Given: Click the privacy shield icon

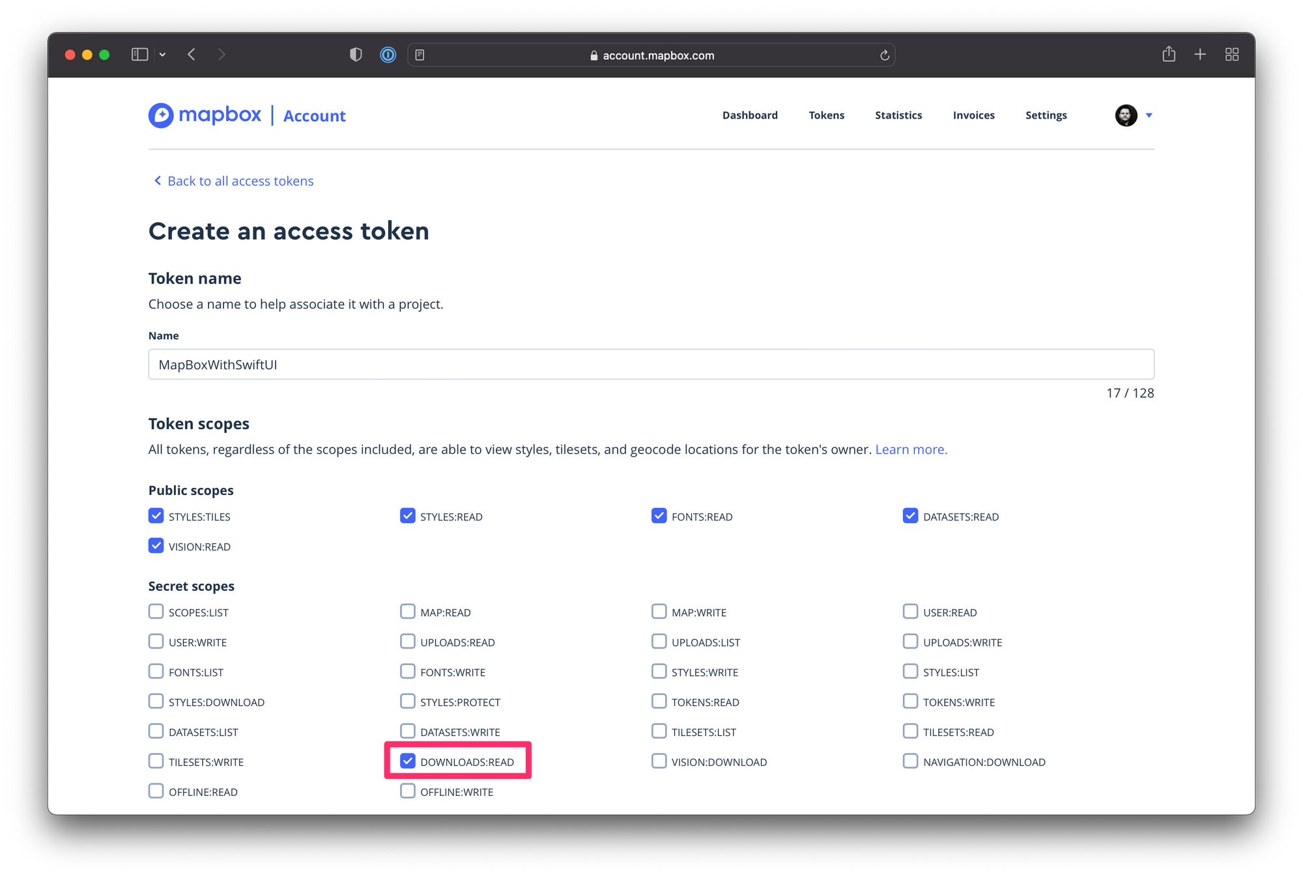Looking at the screenshot, I should [x=356, y=55].
